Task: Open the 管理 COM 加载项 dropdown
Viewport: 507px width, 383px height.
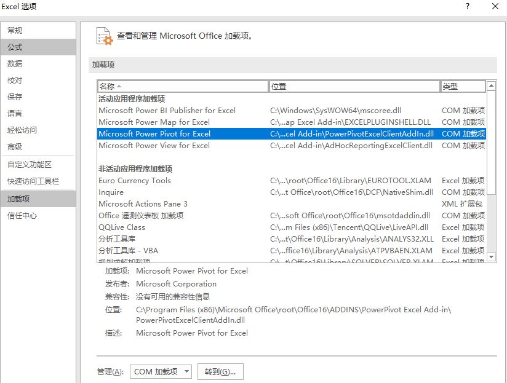Action: [x=161, y=372]
